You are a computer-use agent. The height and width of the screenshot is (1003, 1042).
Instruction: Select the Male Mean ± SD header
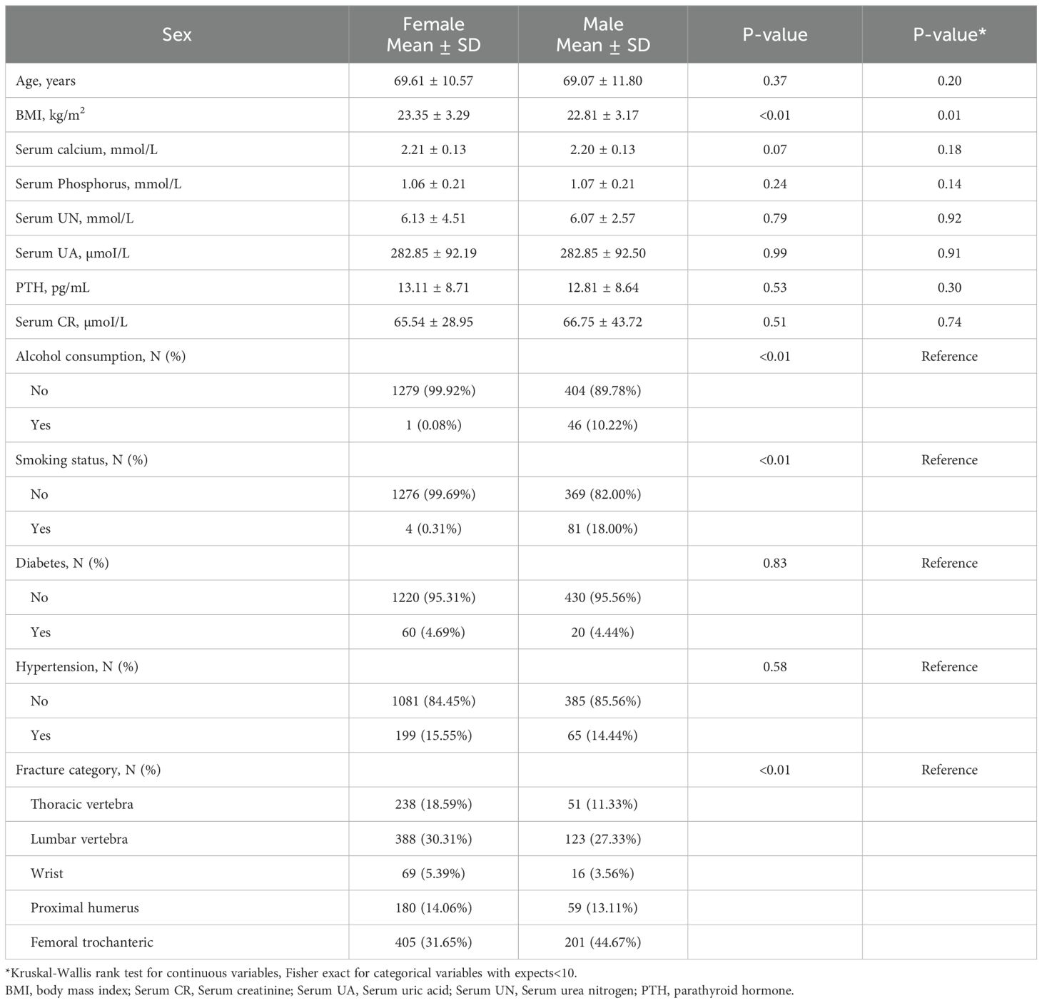click(x=602, y=34)
